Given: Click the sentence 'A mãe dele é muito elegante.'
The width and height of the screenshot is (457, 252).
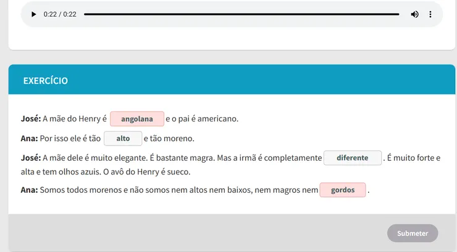Looking at the screenshot, I should pyautogui.click(x=95, y=158).
